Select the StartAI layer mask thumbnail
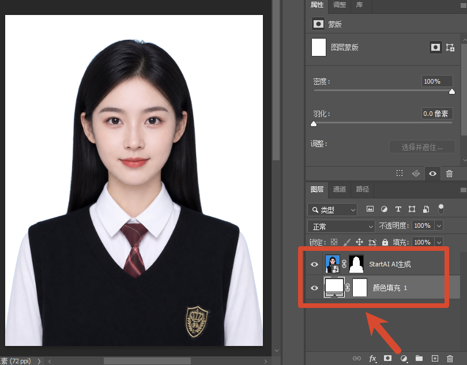 click(x=356, y=264)
